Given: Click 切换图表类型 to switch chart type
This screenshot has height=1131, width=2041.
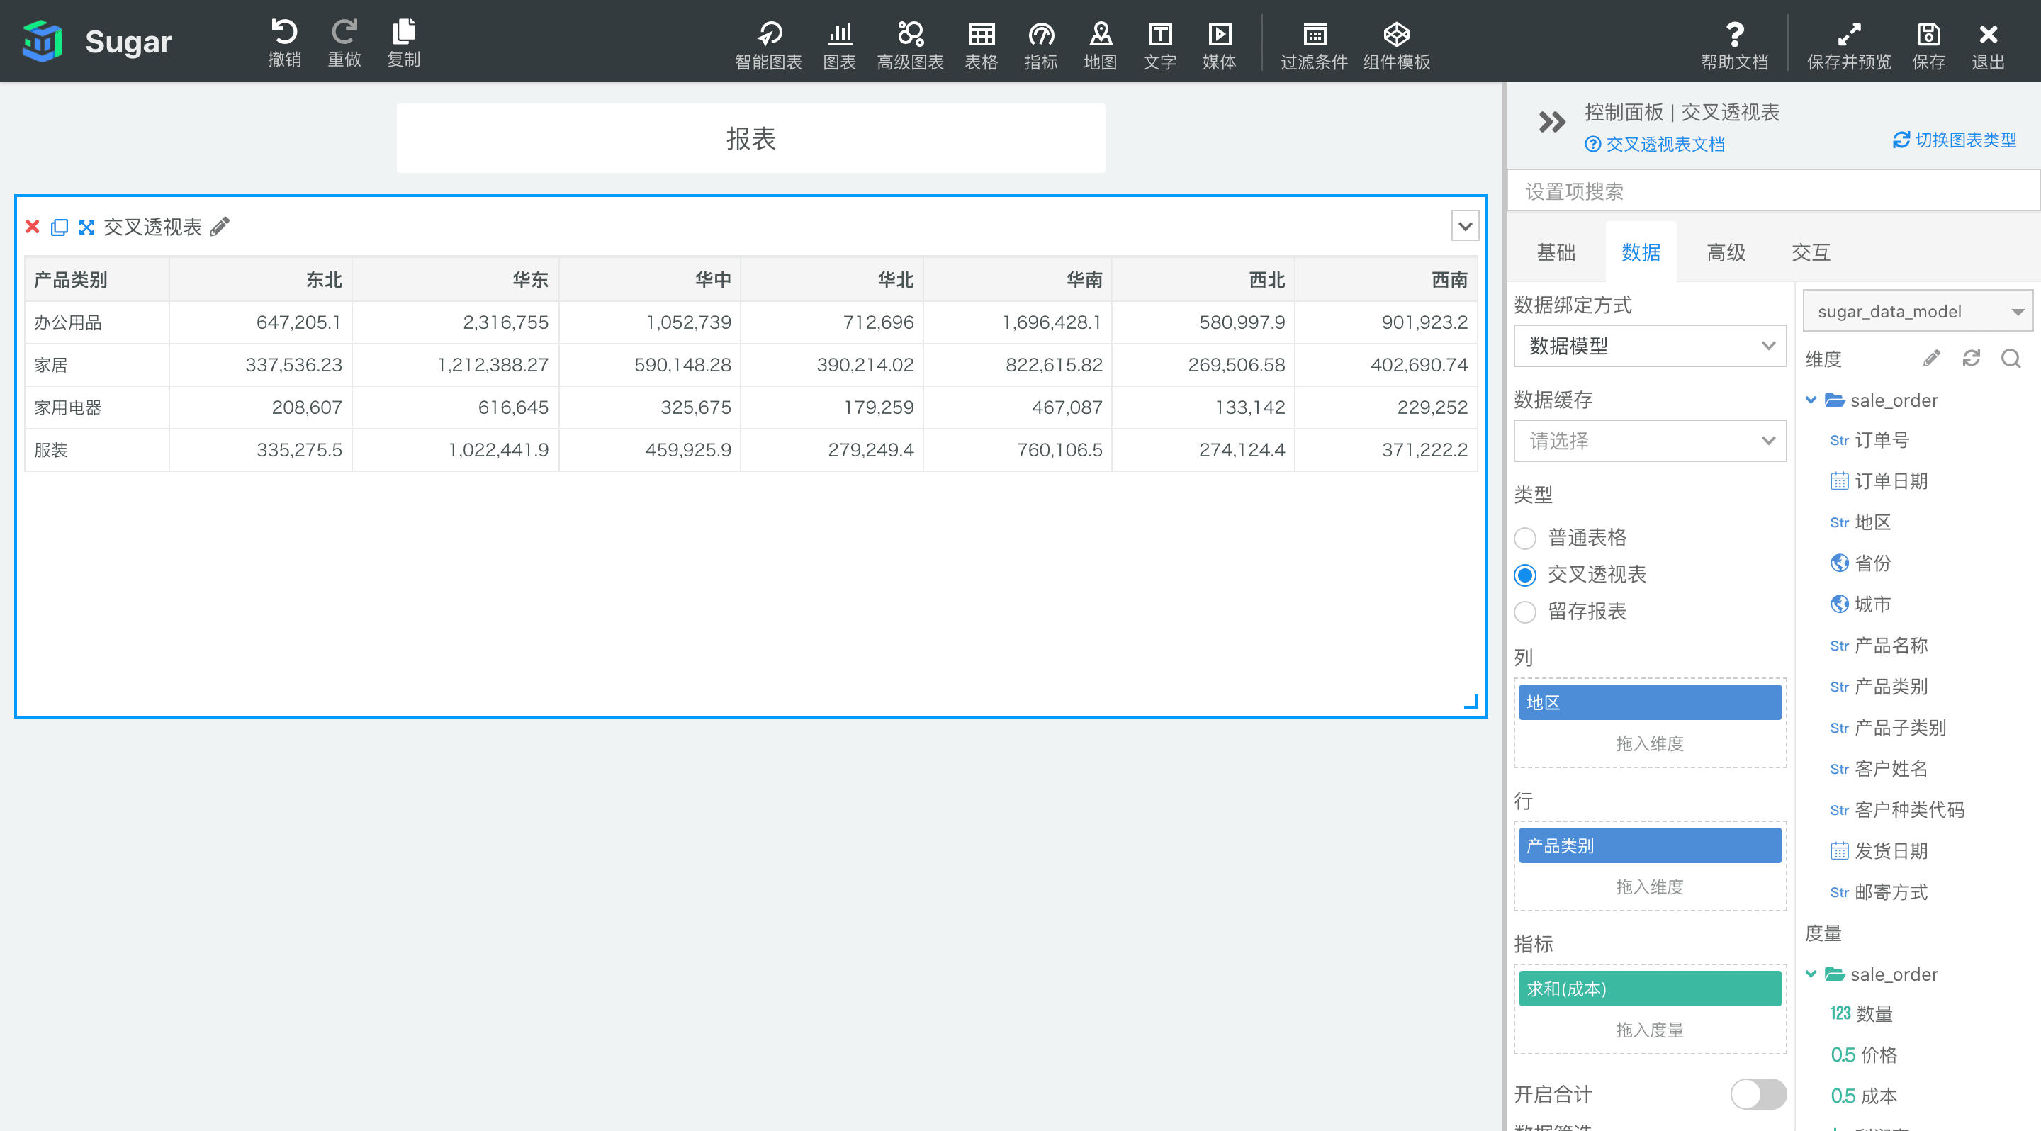Looking at the screenshot, I should pyautogui.click(x=1954, y=140).
